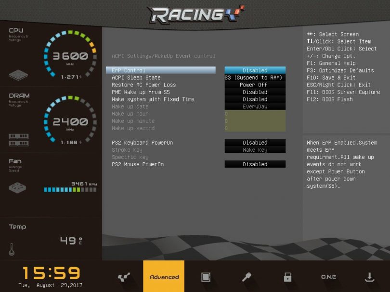
Task: Open the Boot tab wrench icon
Action: pos(247,277)
